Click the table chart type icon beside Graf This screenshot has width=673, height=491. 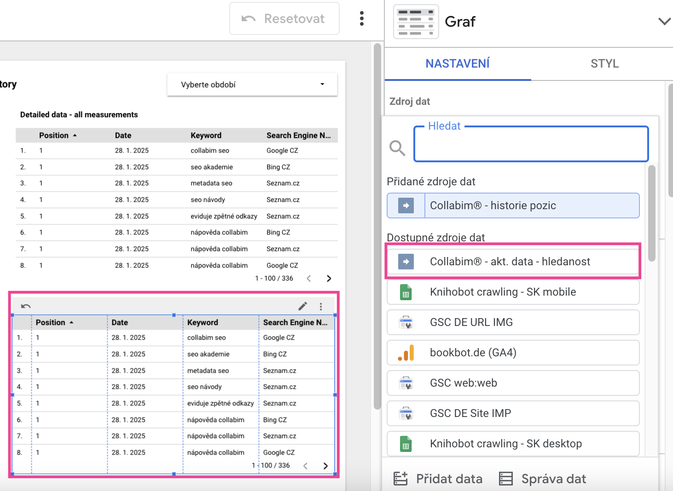pyautogui.click(x=416, y=22)
